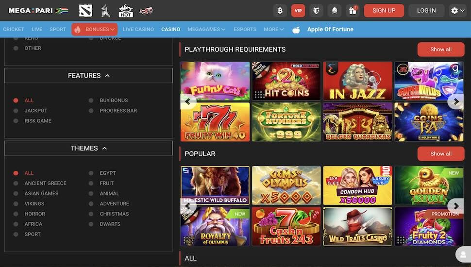471x267 pixels.
Task: Open the gift box bonuses icon
Action: [353, 11]
